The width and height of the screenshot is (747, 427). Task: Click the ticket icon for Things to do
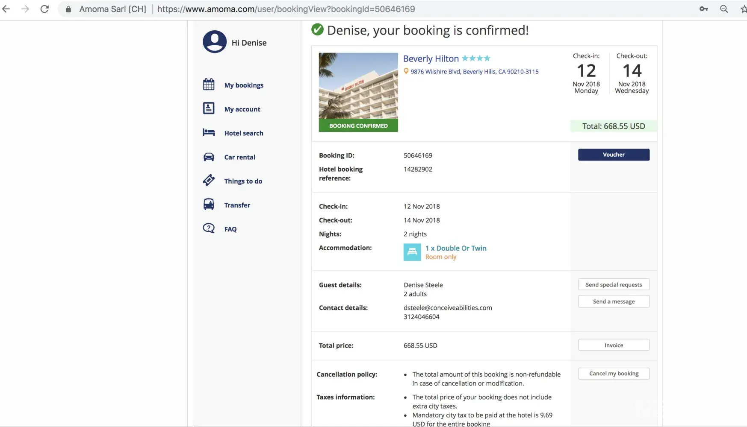209,181
